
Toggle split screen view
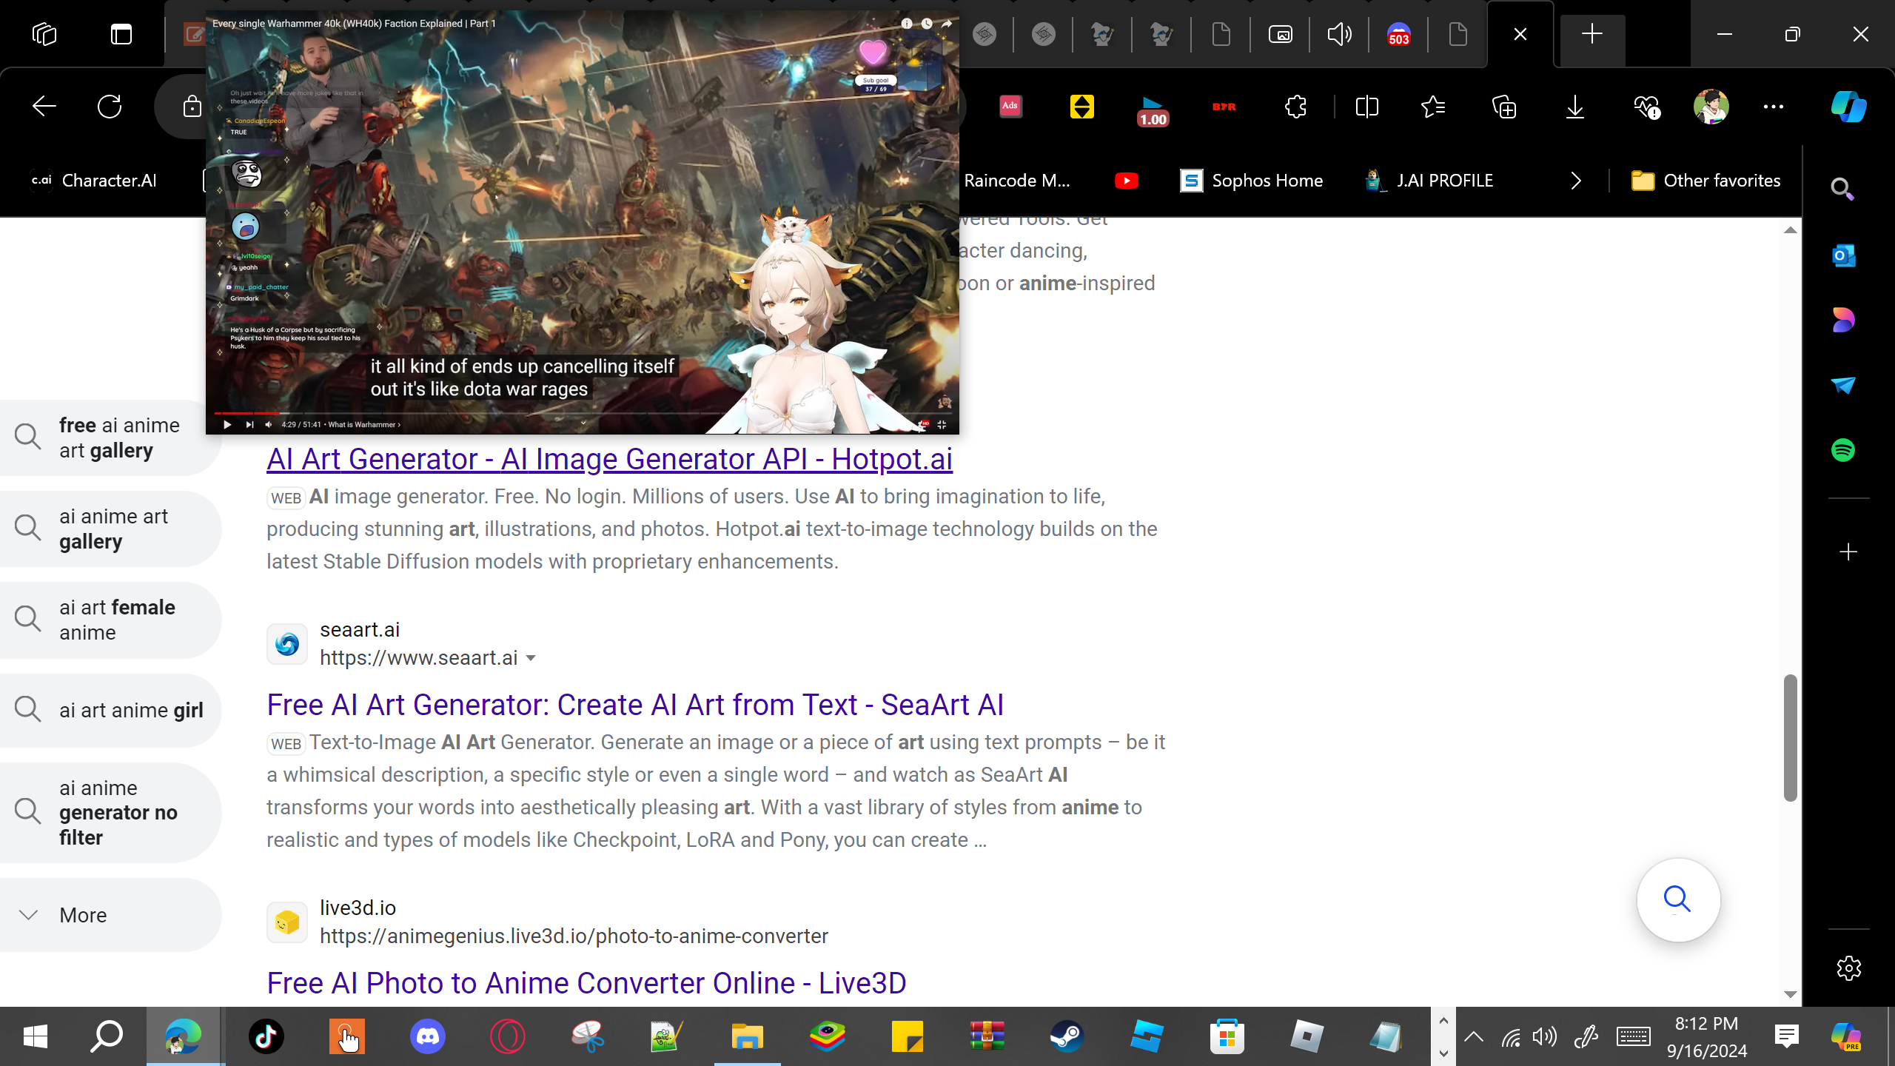pyautogui.click(x=1366, y=107)
